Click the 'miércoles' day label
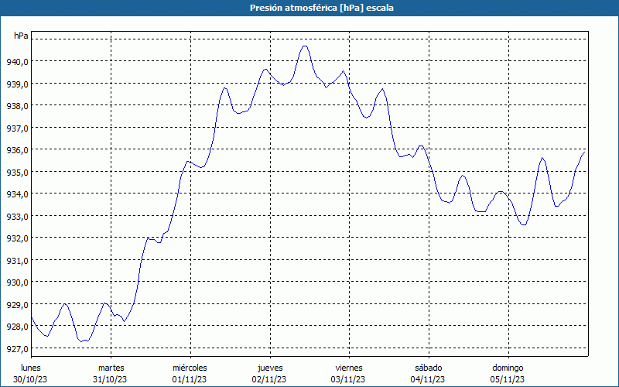This screenshot has width=619, height=387. click(x=190, y=368)
